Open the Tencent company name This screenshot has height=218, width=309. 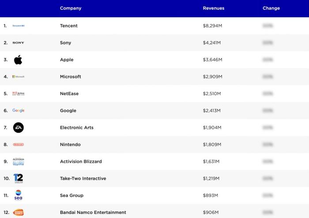point(69,26)
